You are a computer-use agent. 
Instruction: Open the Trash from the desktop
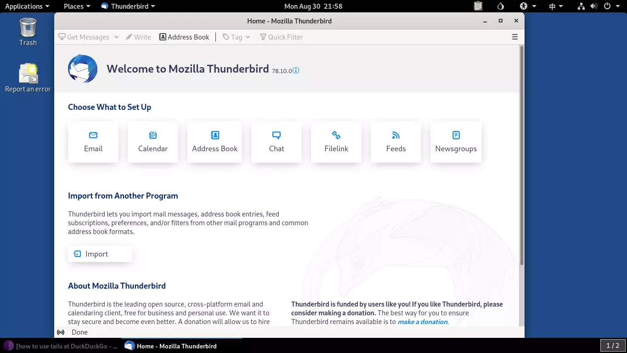[x=27, y=28]
